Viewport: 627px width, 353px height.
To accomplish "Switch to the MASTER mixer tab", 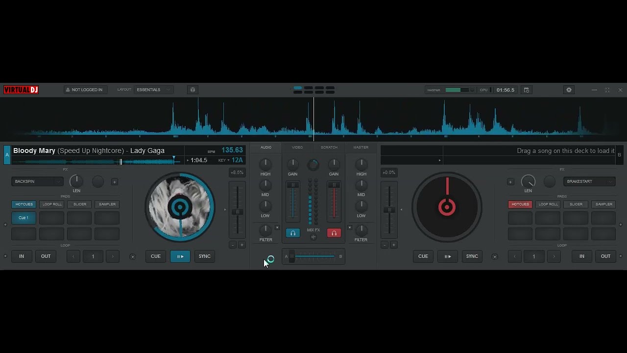I will (x=361, y=147).
